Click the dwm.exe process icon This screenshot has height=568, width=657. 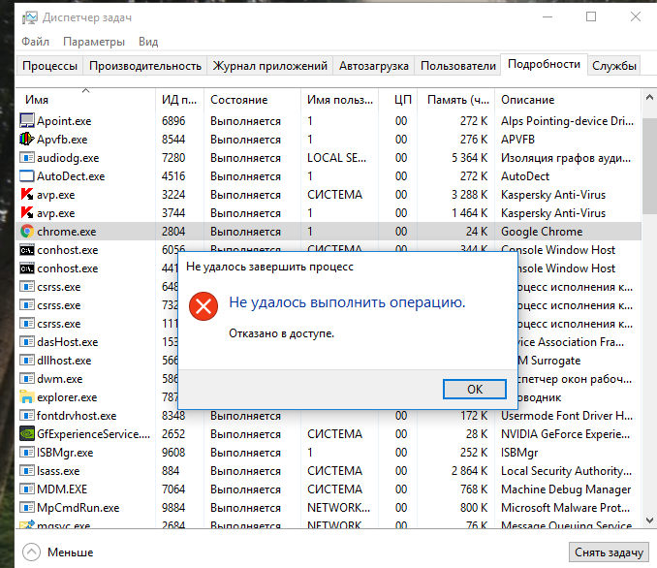[27, 379]
